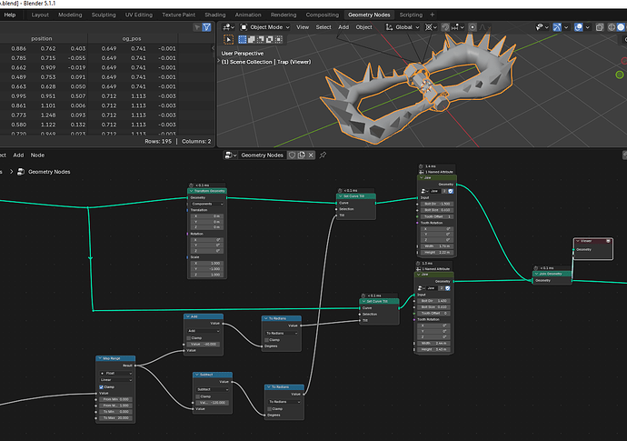Switch to the Scripting workspace tab

[411, 15]
